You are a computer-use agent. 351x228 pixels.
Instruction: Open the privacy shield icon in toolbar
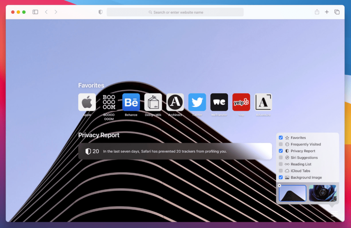(x=100, y=12)
